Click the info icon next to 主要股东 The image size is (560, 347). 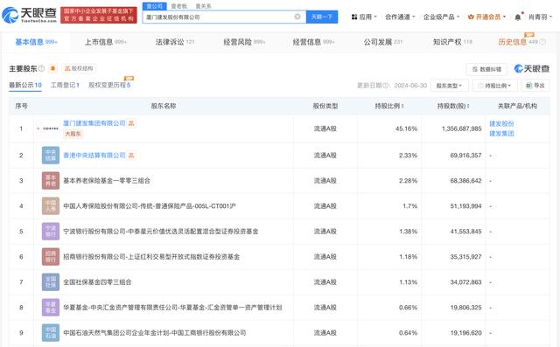tap(41, 68)
